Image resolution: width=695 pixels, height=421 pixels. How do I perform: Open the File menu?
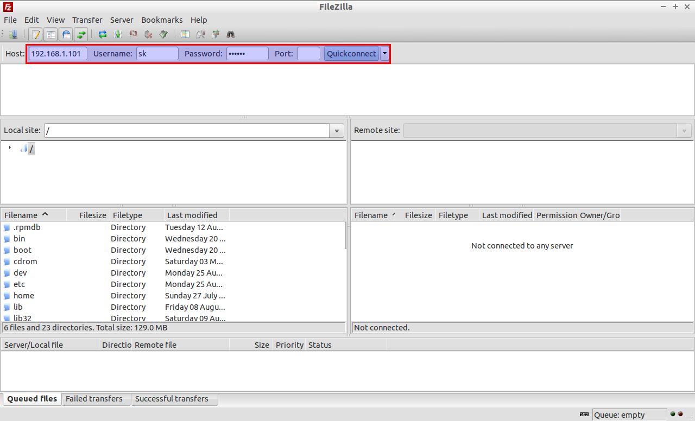(10, 20)
